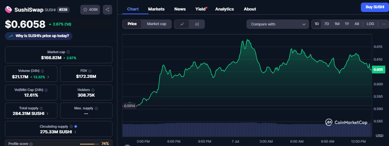
Task: Click the Vol/Mkt Cap info icon
Action: point(46,90)
